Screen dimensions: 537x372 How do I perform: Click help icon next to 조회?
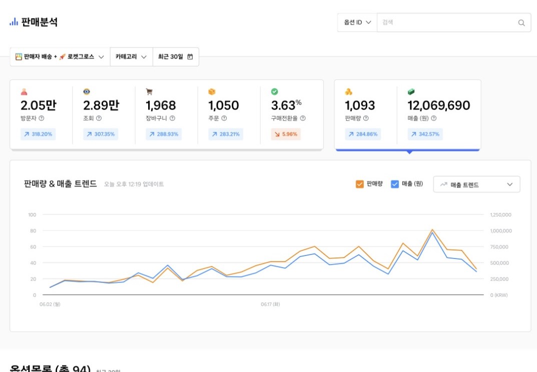pos(99,118)
